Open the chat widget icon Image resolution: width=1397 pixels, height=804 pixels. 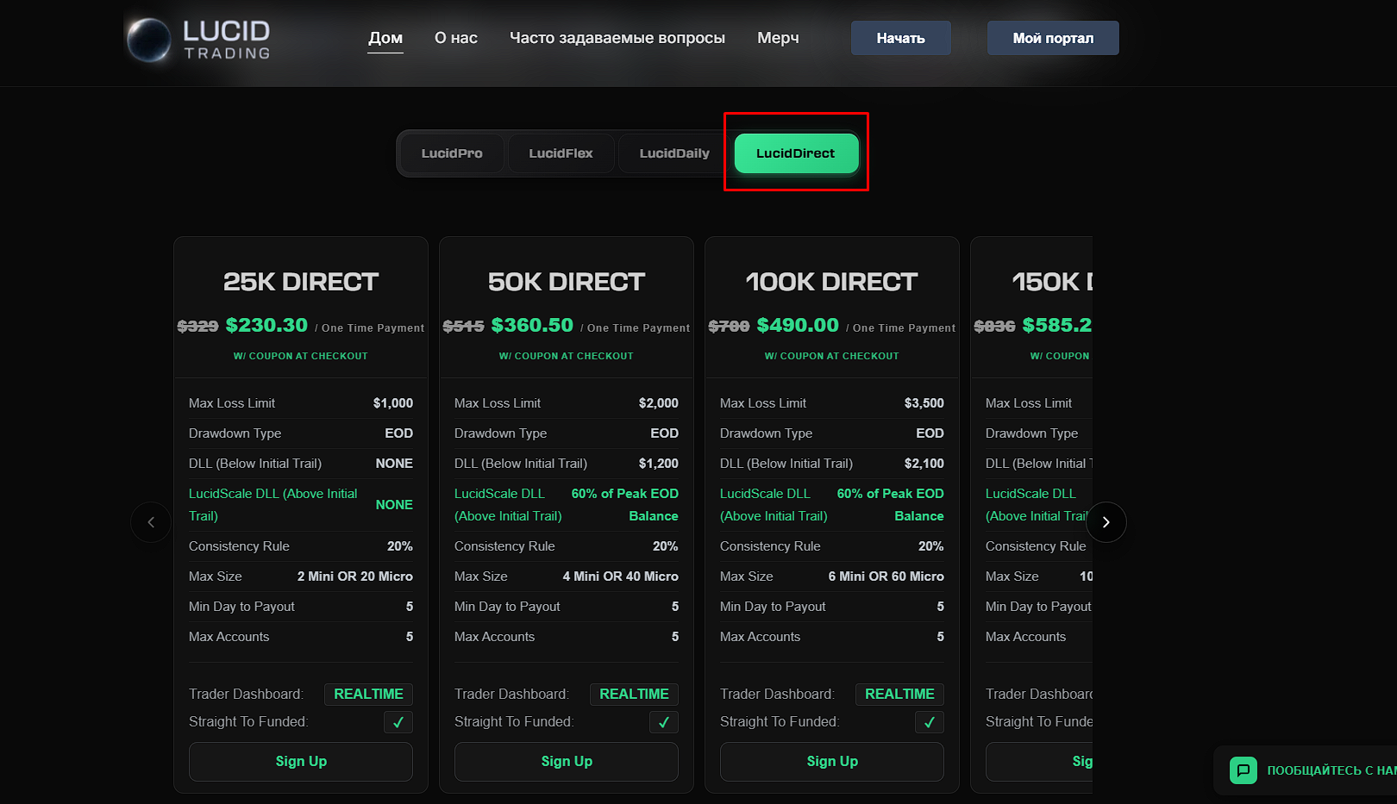pyautogui.click(x=1243, y=770)
